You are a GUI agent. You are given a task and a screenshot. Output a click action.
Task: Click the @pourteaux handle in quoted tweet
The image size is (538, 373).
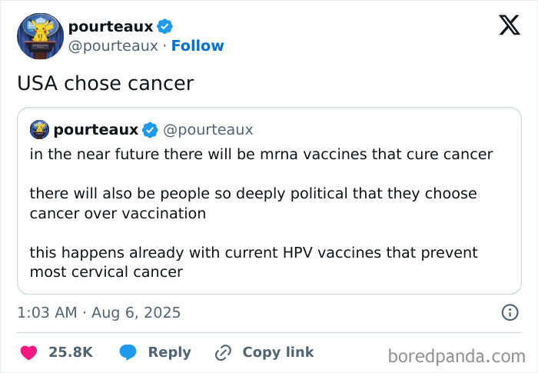click(208, 129)
